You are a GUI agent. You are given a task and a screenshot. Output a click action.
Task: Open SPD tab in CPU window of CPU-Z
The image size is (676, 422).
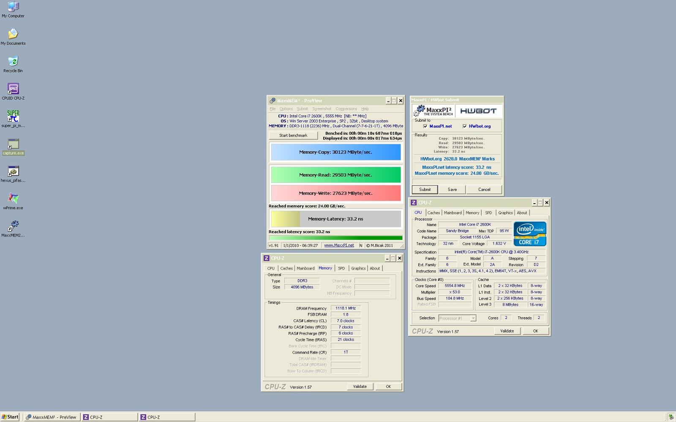(x=488, y=213)
